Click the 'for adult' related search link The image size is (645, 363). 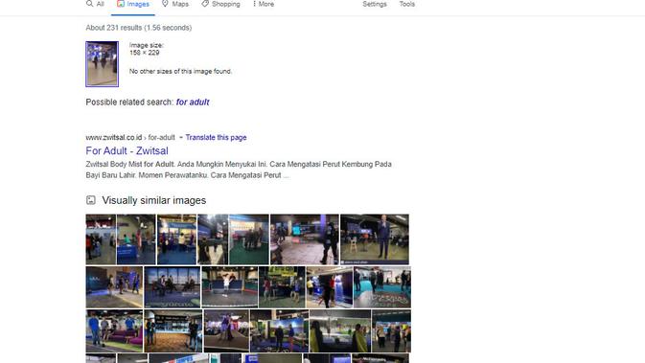[x=193, y=102]
